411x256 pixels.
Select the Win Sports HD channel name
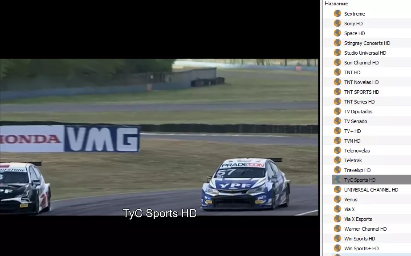[x=360, y=239]
